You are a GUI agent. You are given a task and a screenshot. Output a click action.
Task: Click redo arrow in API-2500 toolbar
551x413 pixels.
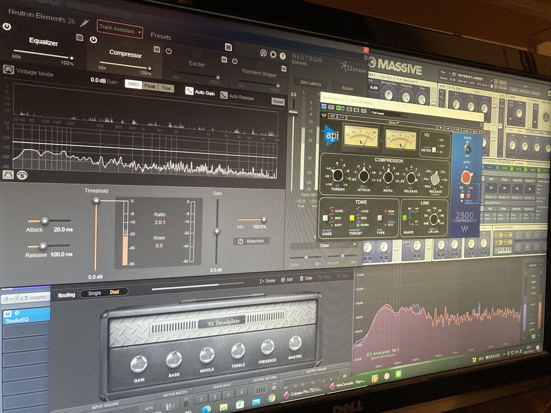pos(341,117)
